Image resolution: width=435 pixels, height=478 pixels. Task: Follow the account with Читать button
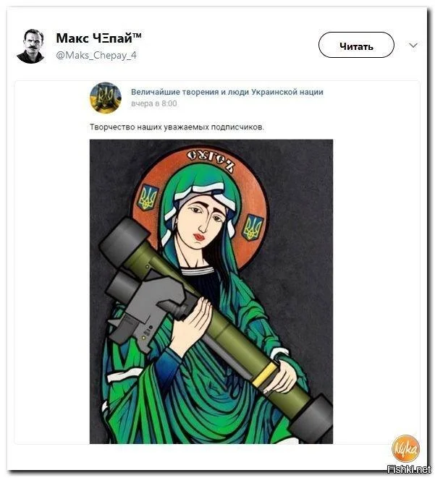(356, 45)
